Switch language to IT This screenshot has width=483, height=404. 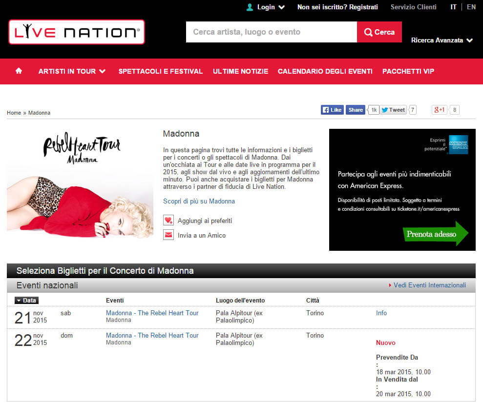453,7
